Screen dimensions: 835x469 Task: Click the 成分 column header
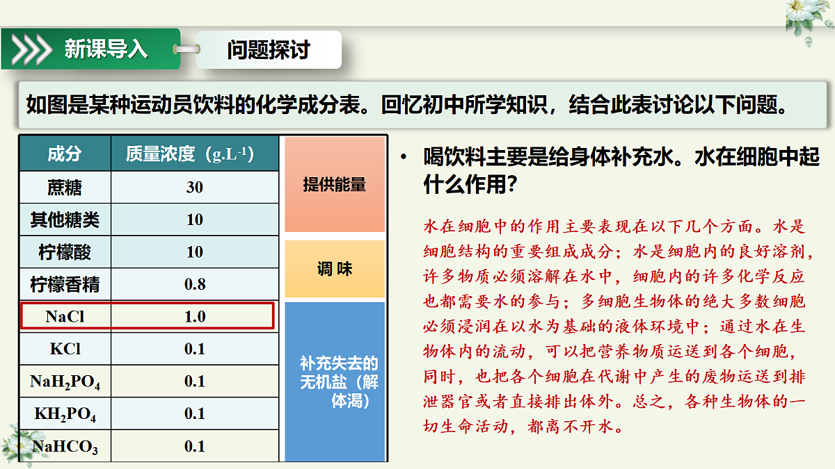[65, 154]
